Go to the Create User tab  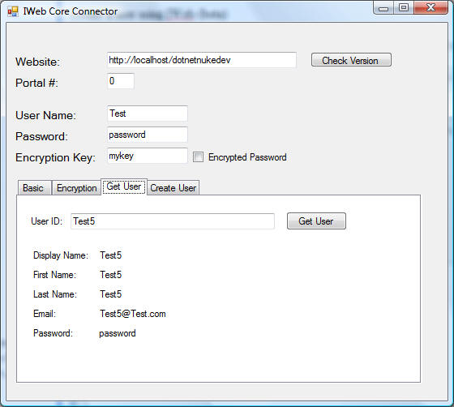point(173,188)
